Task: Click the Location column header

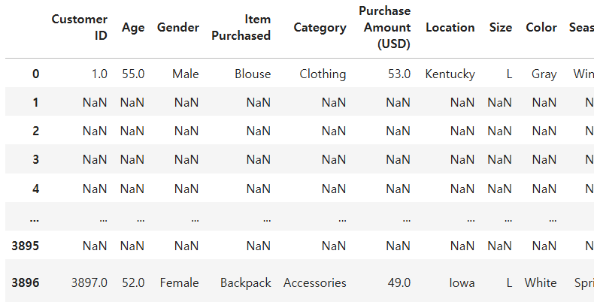Action: tap(450, 27)
